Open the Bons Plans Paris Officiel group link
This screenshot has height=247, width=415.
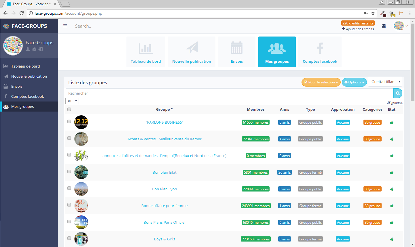click(x=164, y=222)
